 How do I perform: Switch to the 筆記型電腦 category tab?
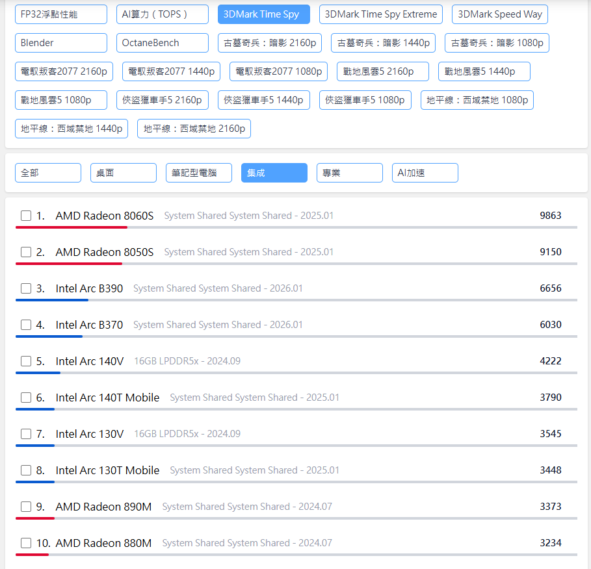[x=199, y=173]
